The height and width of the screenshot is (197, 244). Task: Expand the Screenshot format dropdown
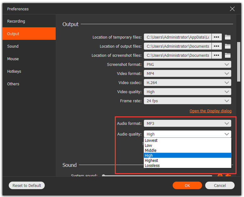point(187,64)
